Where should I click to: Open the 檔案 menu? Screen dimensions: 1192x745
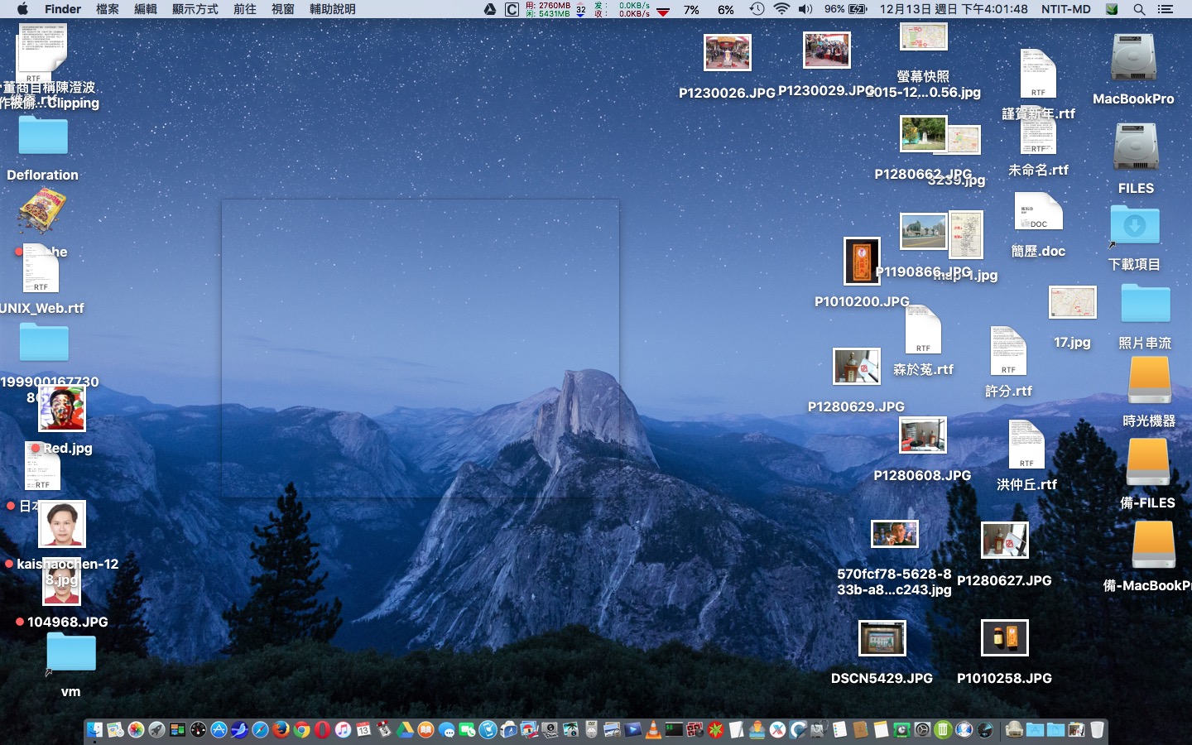point(108,9)
